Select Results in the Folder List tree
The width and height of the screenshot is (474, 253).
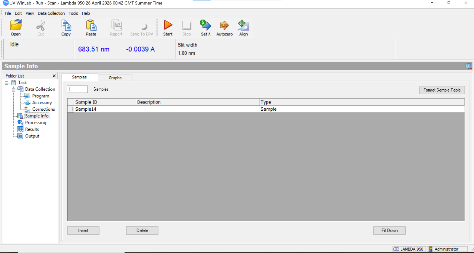(x=32, y=129)
